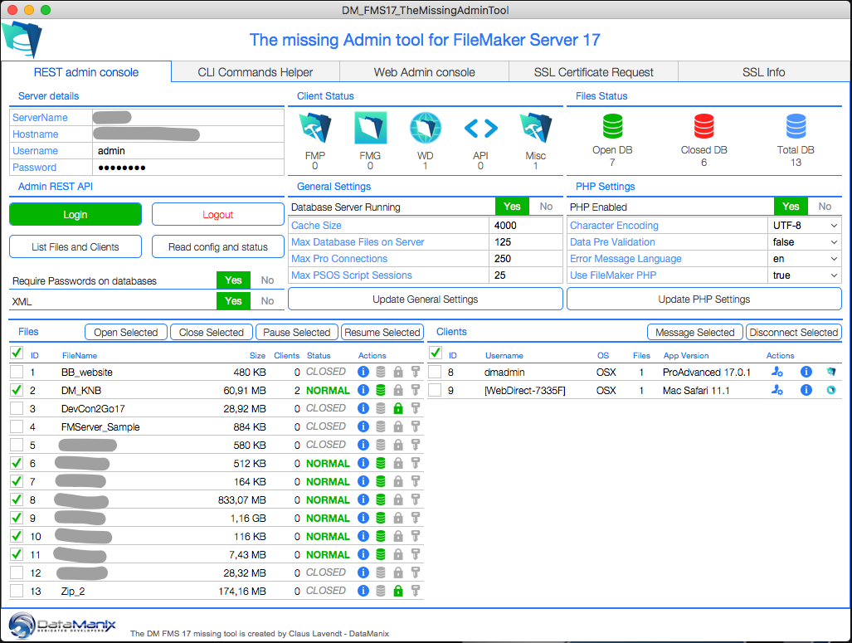The height and width of the screenshot is (643, 852).
Task: Set Require Passwords on databases to No
Action: [267, 280]
